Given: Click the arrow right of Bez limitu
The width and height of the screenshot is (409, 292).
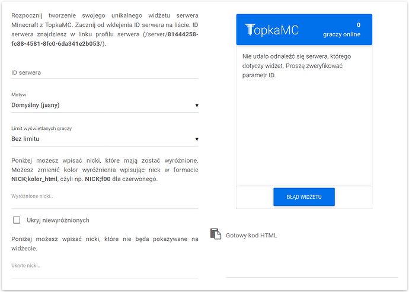Looking at the screenshot, I should pyautogui.click(x=196, y=140).
